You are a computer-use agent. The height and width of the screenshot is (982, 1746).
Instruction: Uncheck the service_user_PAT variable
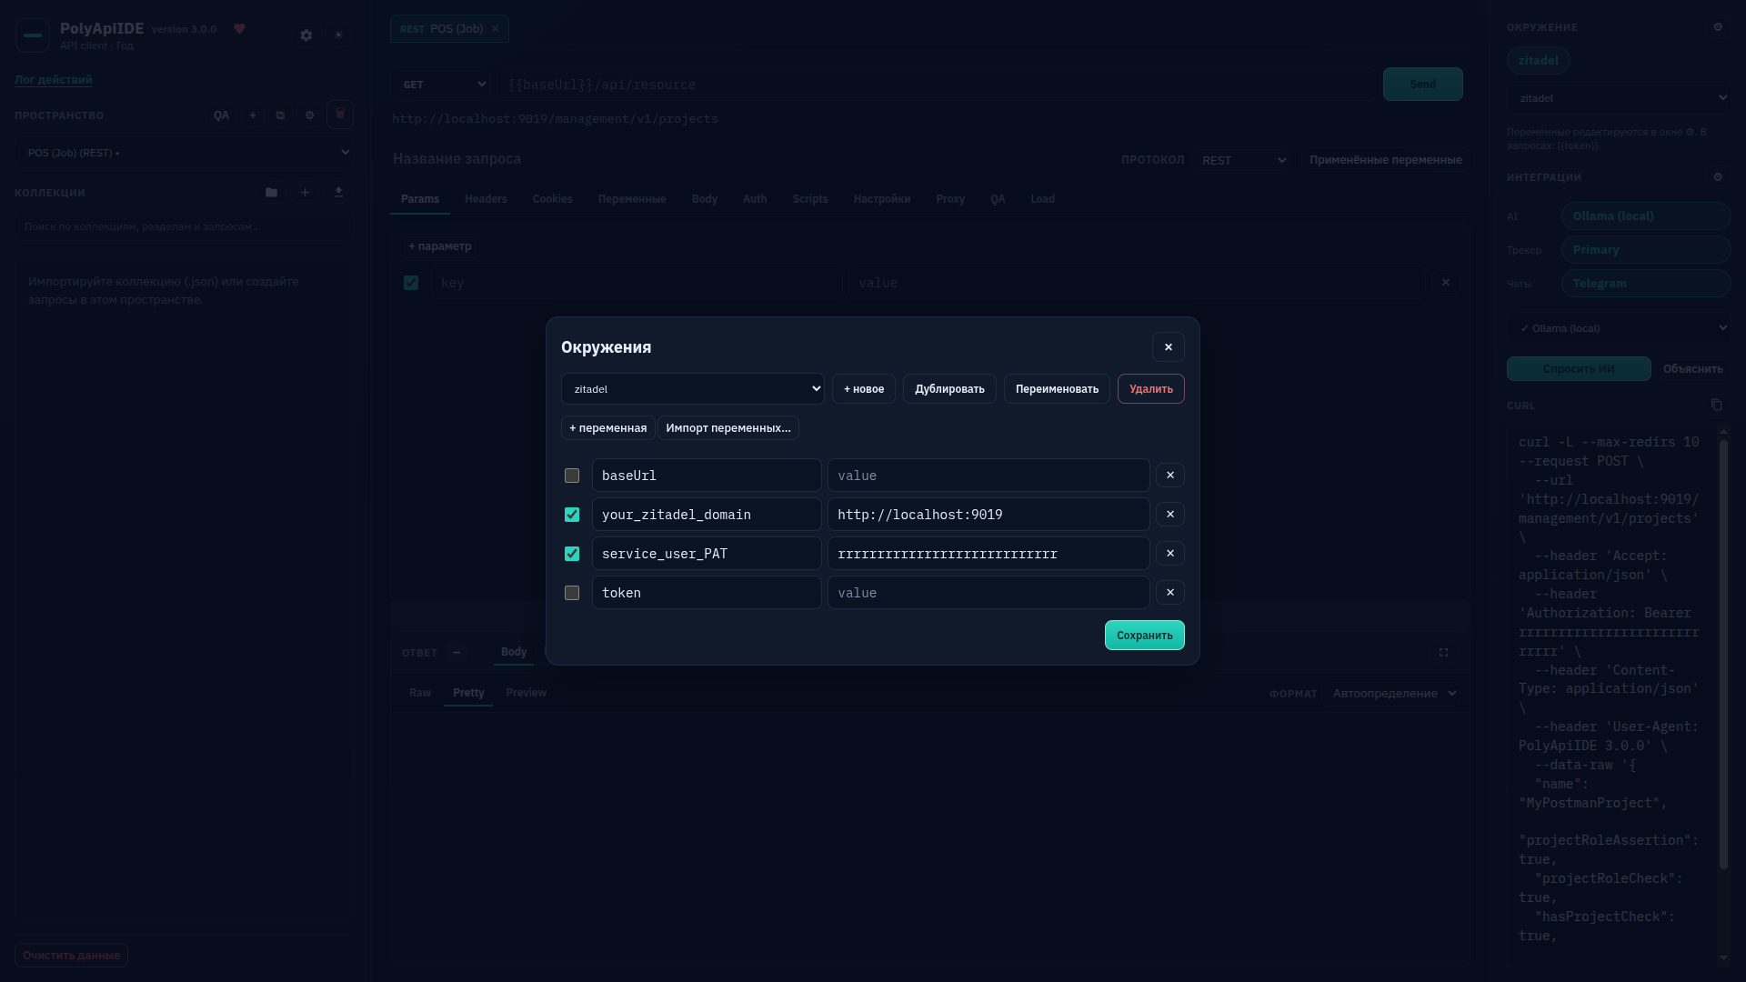(572, 554)
